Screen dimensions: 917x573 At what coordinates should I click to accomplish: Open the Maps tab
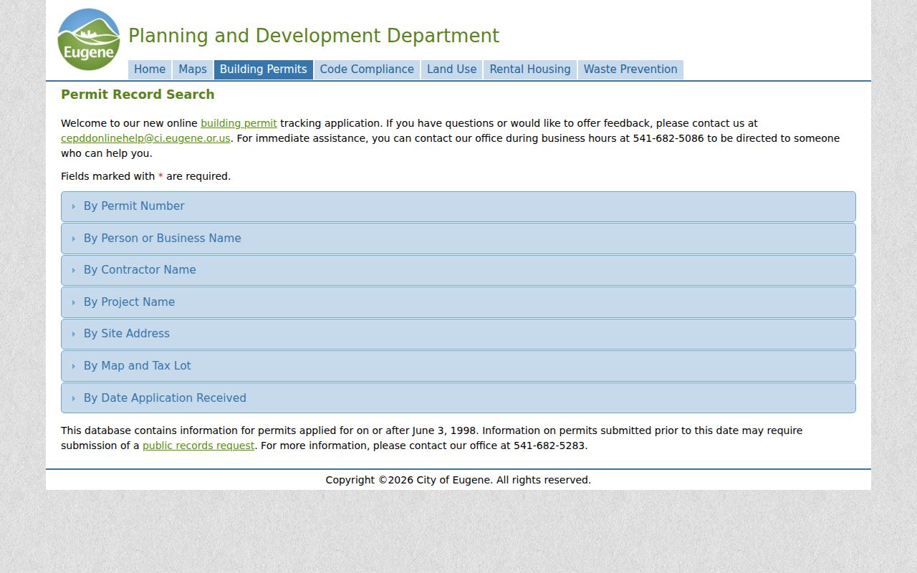click(193, 69)
